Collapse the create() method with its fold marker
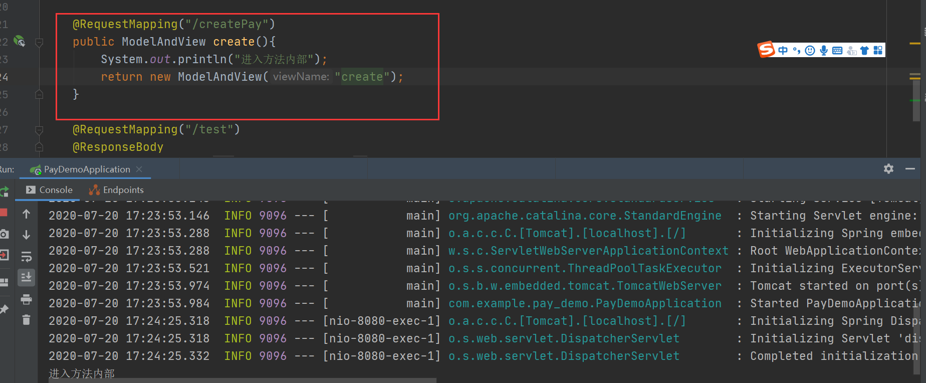This screenshot has width=926, height=383. tap(39, 42)
